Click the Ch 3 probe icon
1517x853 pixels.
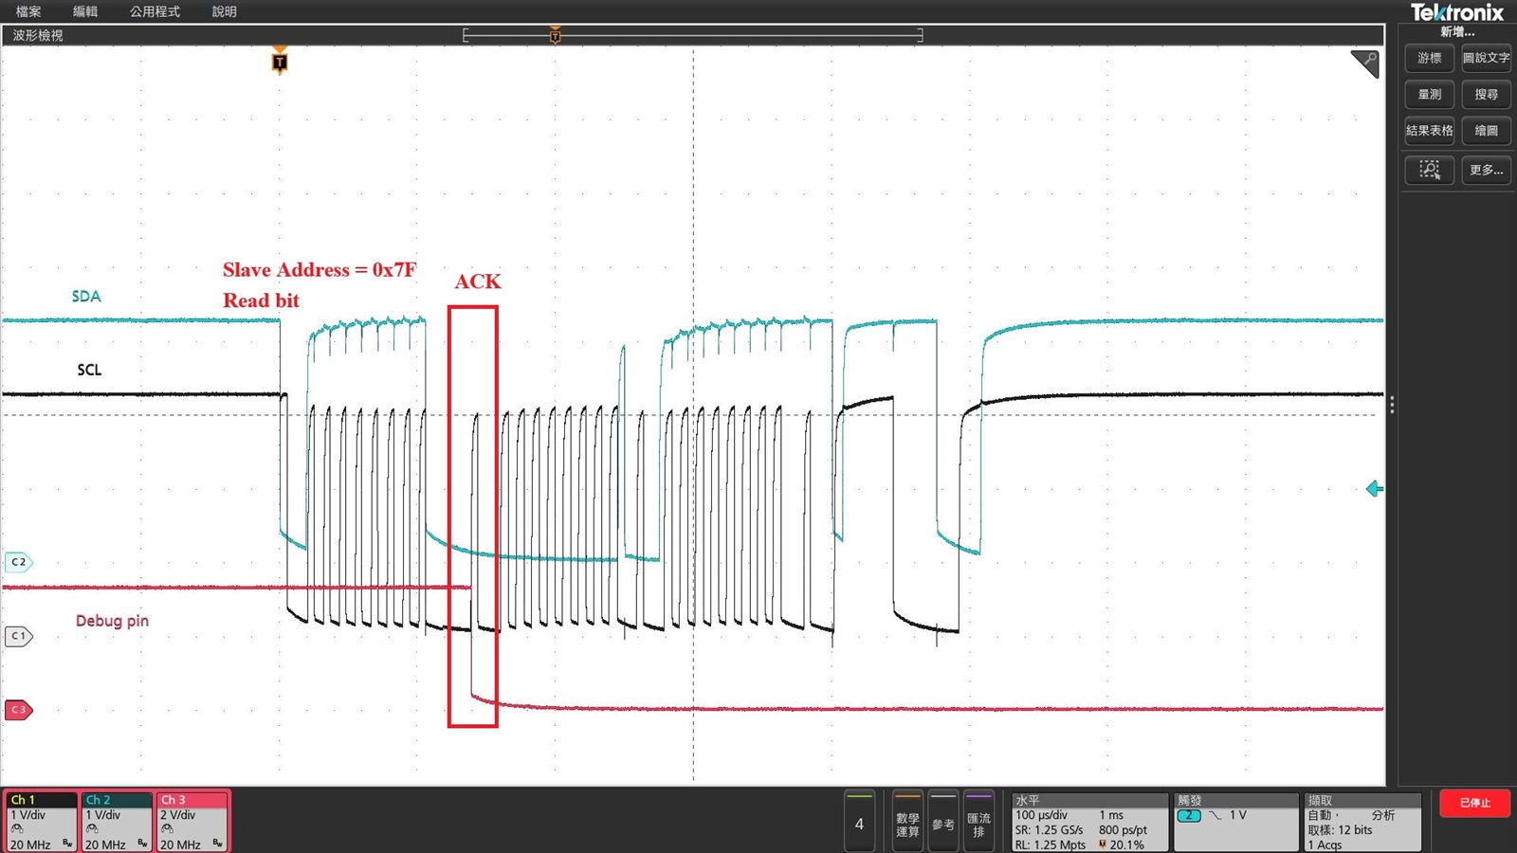pos(167,829)
